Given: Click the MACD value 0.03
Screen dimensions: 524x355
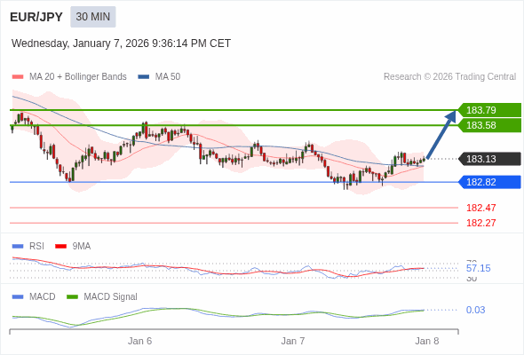Looking at the screenshot, I should point(475,310).
